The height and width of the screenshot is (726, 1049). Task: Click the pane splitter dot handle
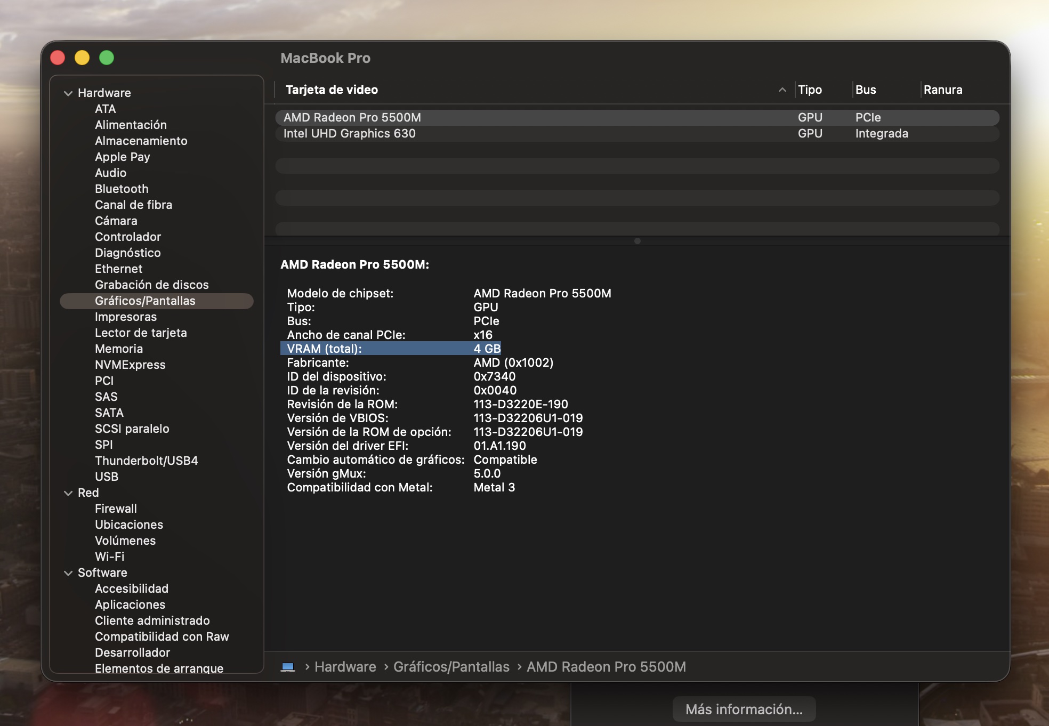coord(637,241)
